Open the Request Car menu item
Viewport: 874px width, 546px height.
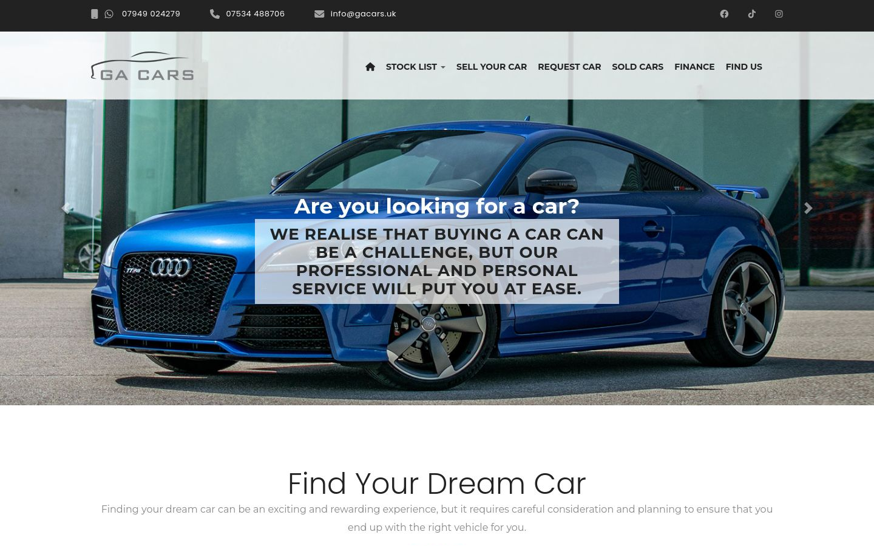coord(569,67)
